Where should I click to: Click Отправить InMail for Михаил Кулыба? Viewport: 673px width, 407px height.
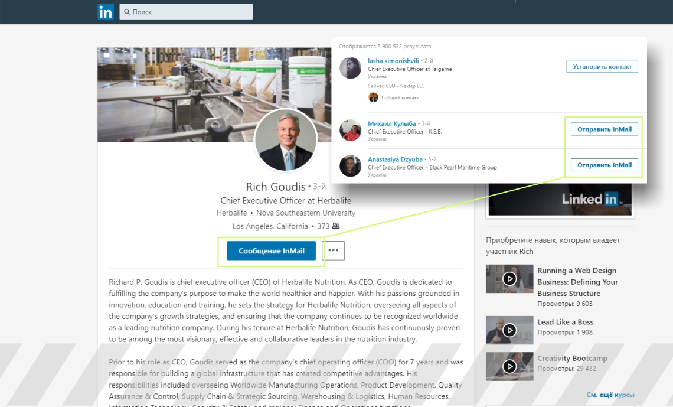(x=605, y=129)
